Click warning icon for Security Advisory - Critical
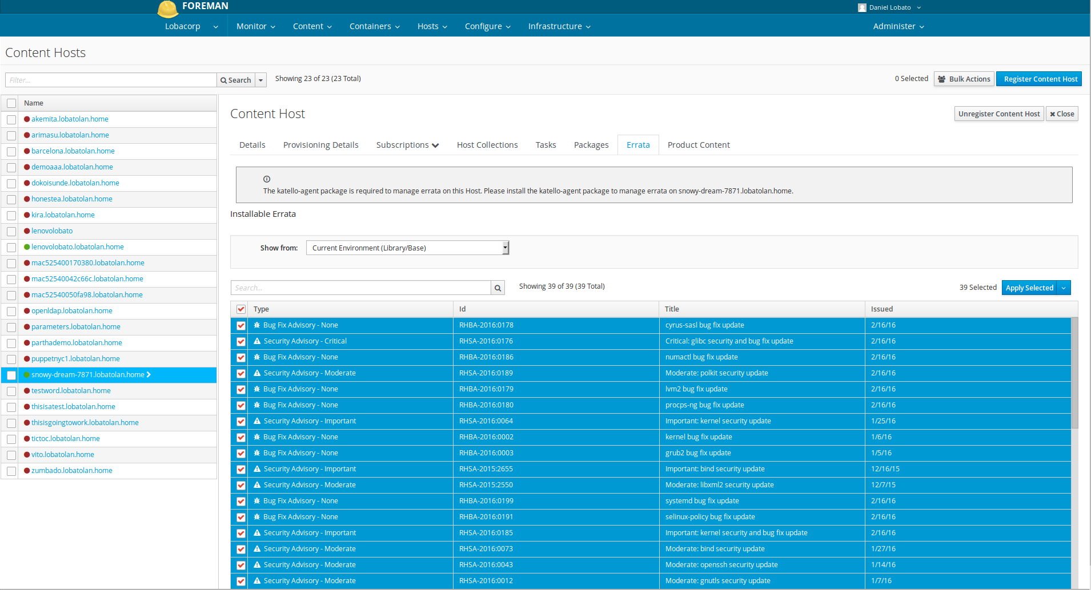 tap(257, 341)
